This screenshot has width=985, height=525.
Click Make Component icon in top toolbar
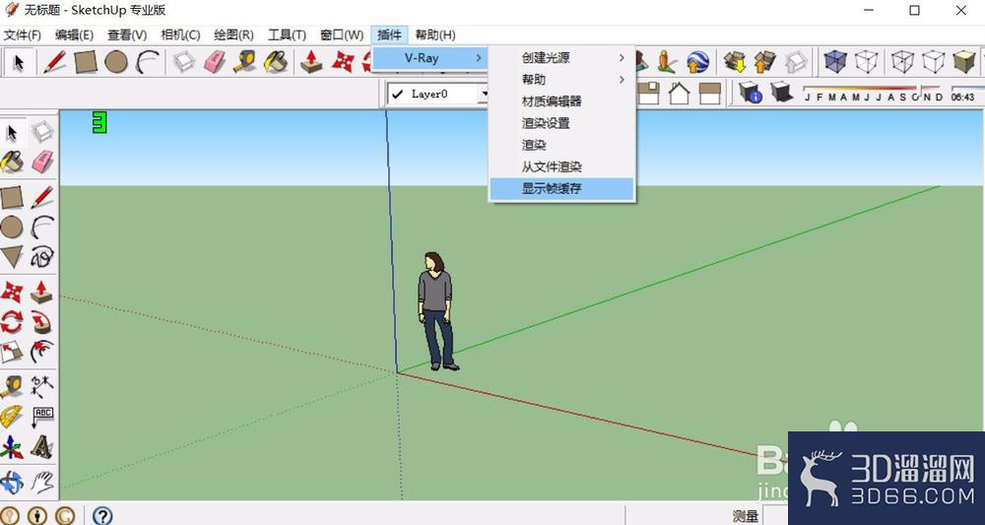[x=184, y=61]
